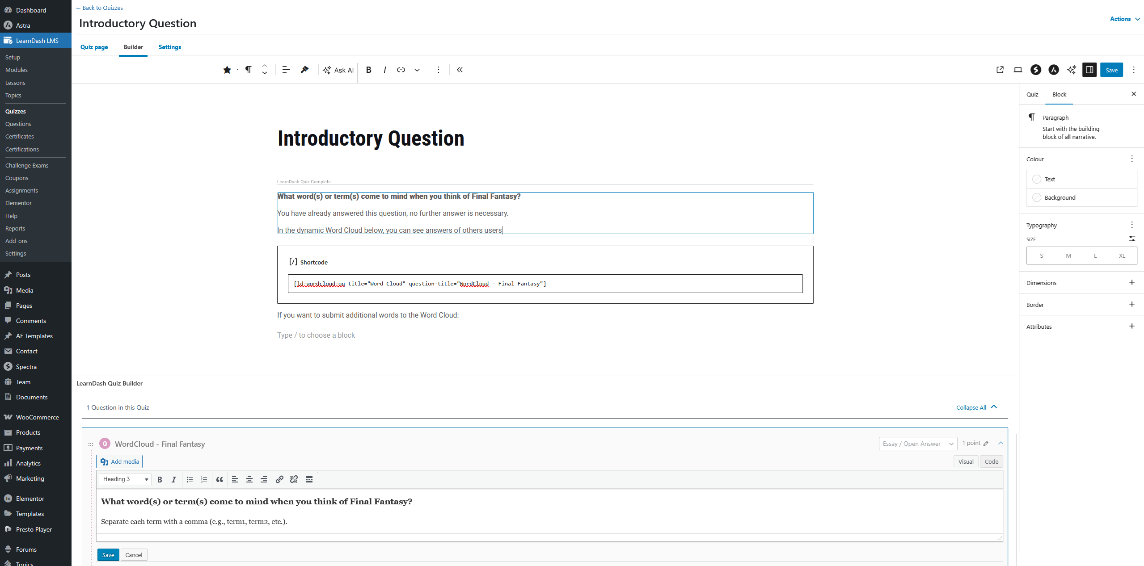Choose the Text colour swatch
The height and width of the screenshot is (566, 1144).
tap(1081, 179)
